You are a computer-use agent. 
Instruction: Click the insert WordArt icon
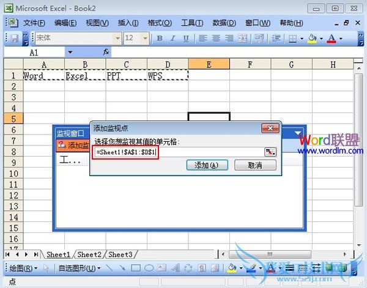176,268
